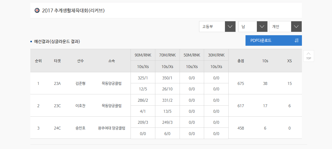Click player name 이호찬

pos(80,106)
